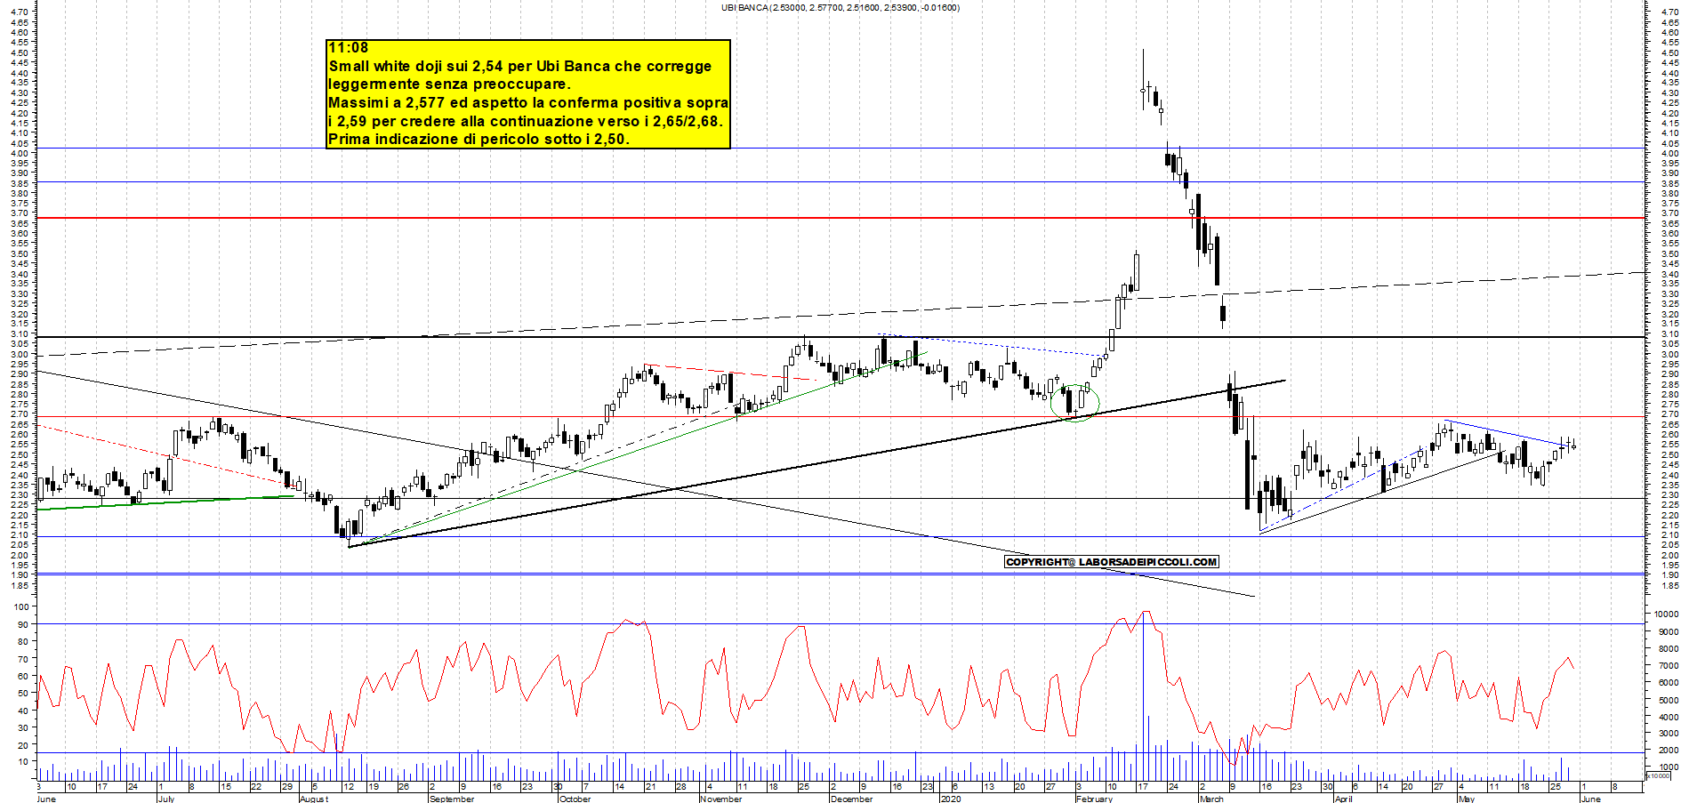Screen dimensions: 1681x803
Task: Select "Prima indicazione di pericolo sotto i 2,50."
Action: pyautogui.click(x=479, y=140)
